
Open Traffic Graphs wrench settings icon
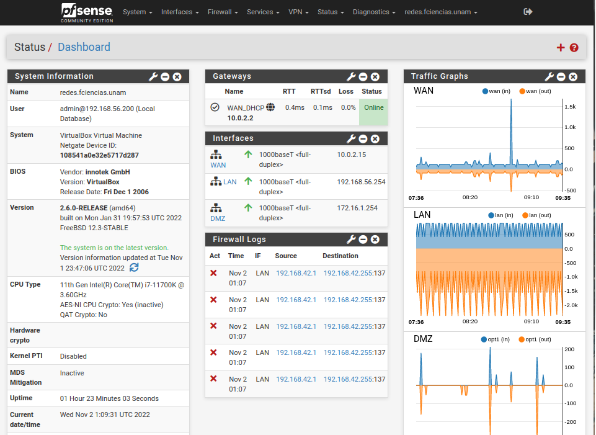[x=549, y=76]
